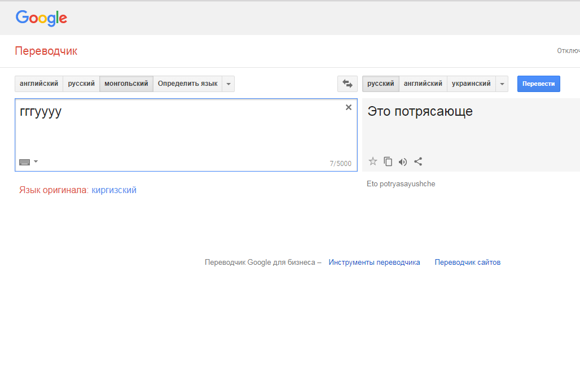580x376 pixels.
Task: Set target language to украинский
Action: tap(471, 84)
